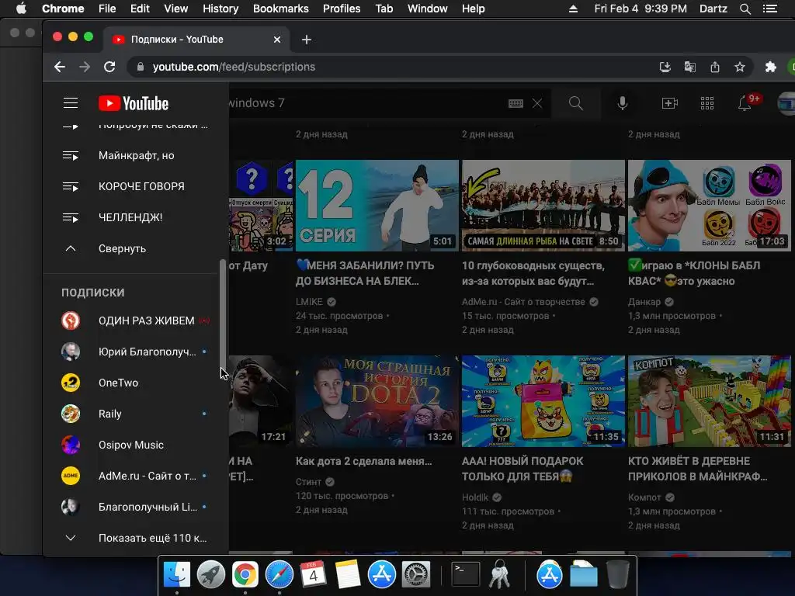The width and height of the screenshot is (795, 596).
Task: Click the search magnifier button
Action: point(575,103)
